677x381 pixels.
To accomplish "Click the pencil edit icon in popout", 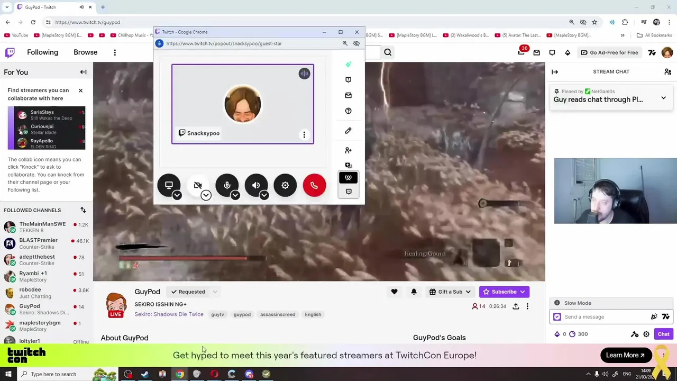I will 348,131.
